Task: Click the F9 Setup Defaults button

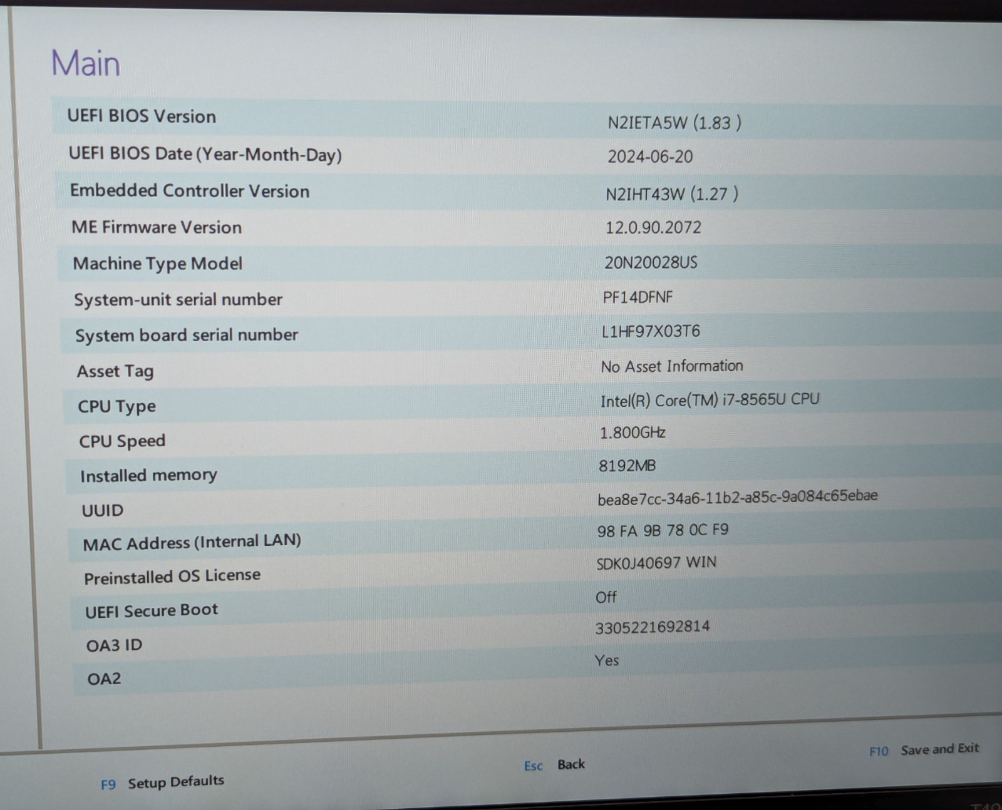Action: click(162, 782)
